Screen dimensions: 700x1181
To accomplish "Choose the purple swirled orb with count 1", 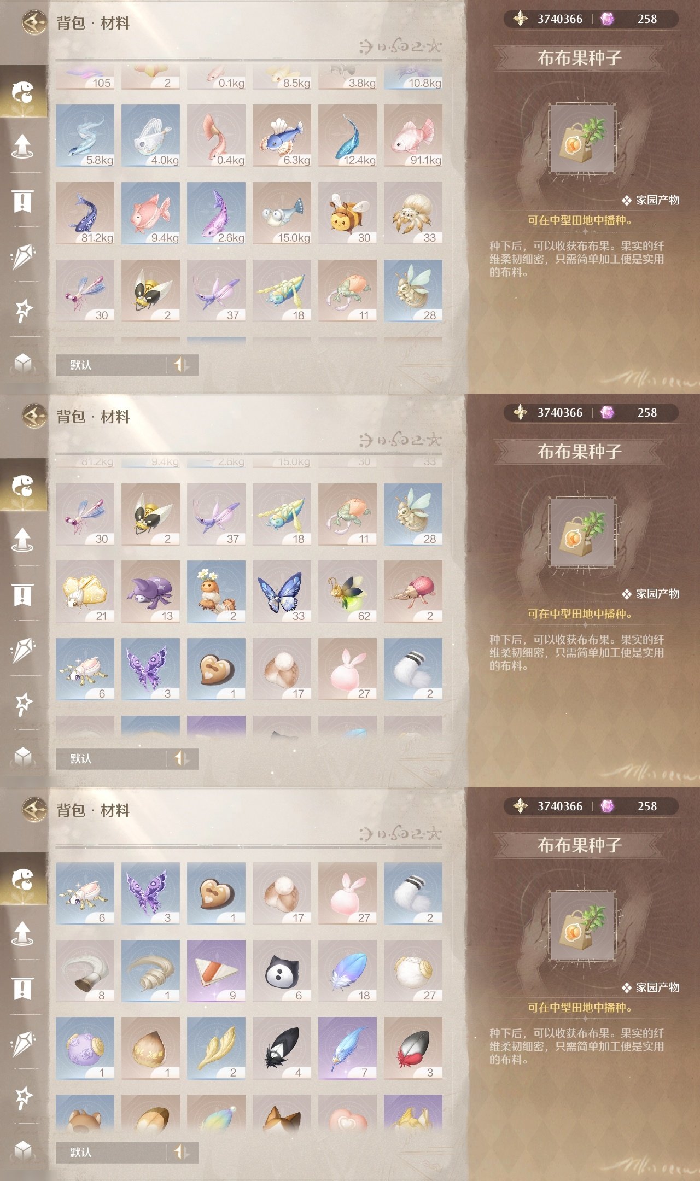I will coord(85,1048).
